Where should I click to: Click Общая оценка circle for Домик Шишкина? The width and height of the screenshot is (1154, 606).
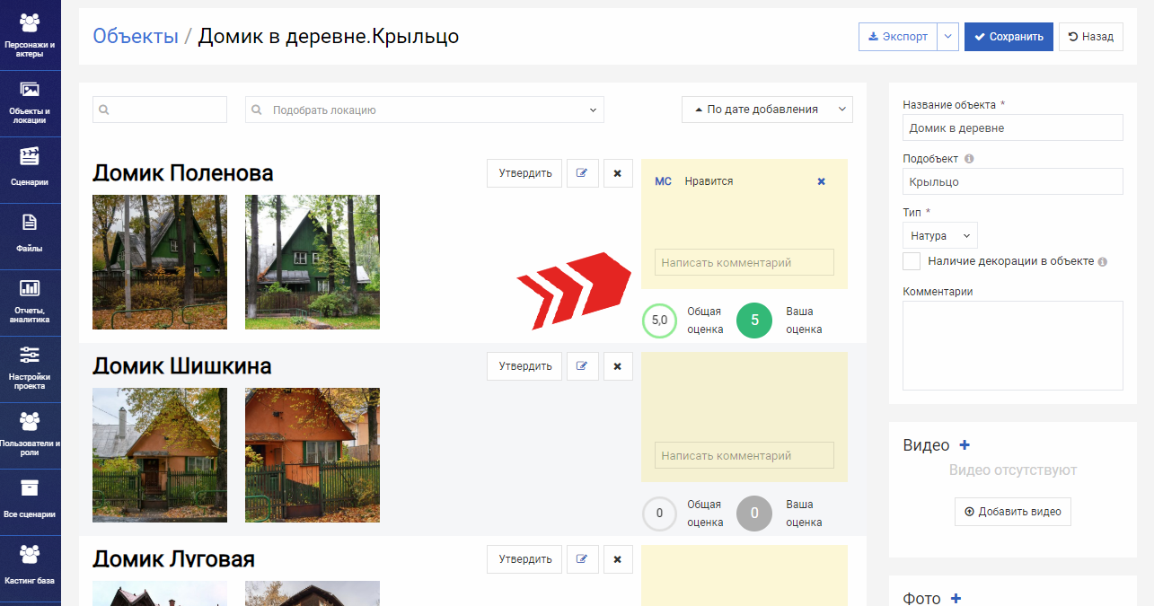coord(660,514)
